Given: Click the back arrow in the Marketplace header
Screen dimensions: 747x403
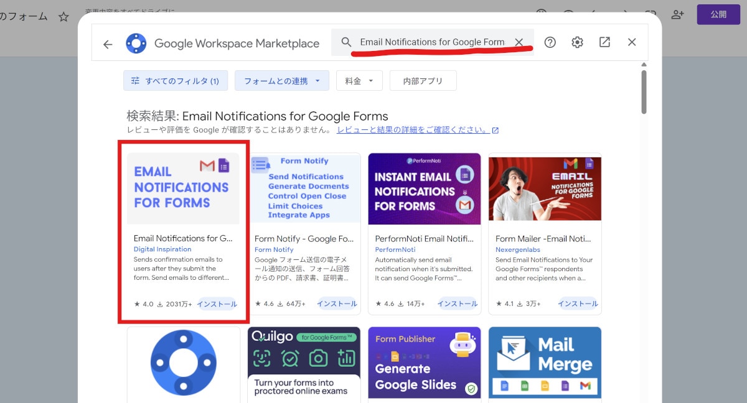Looking at the screenshot, I should (108, 42).
